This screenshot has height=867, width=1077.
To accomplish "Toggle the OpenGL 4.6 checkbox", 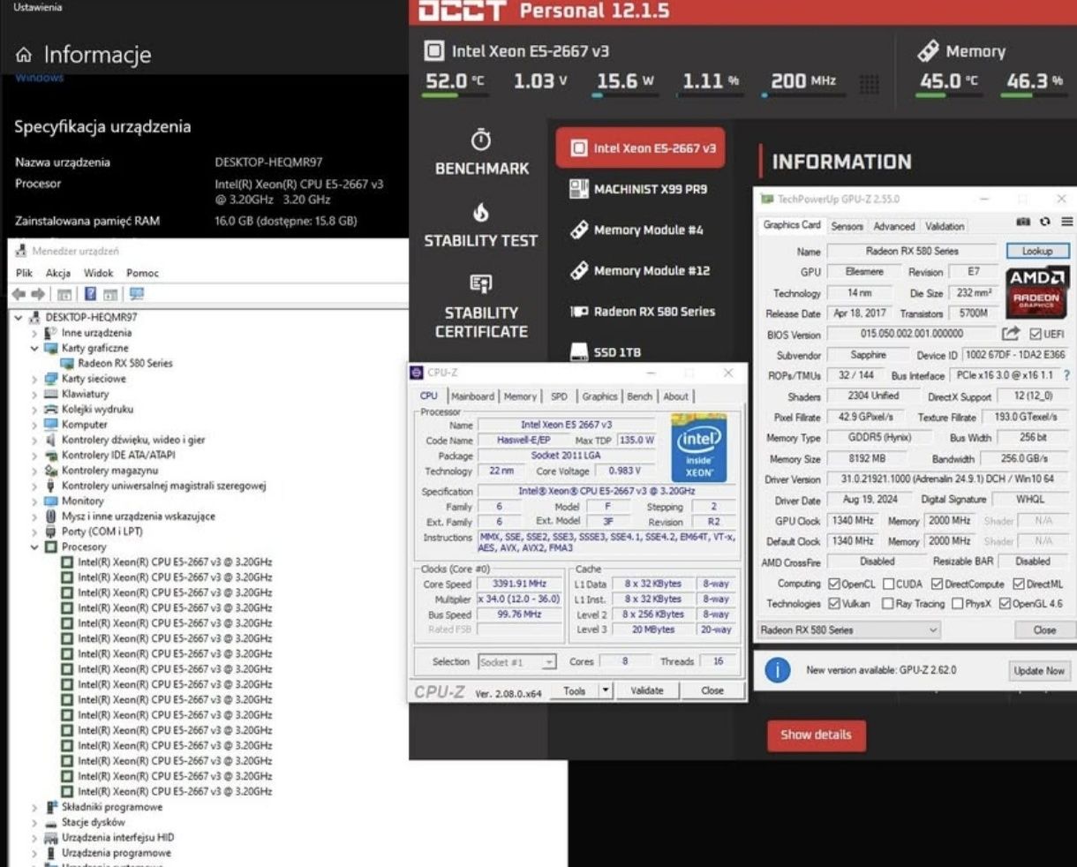I will [1005, 604].
